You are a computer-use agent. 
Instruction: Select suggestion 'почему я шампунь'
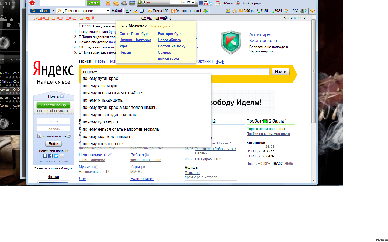point(101,86)
